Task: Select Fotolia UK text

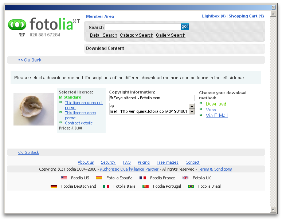Action: click(x=202, y=178)
